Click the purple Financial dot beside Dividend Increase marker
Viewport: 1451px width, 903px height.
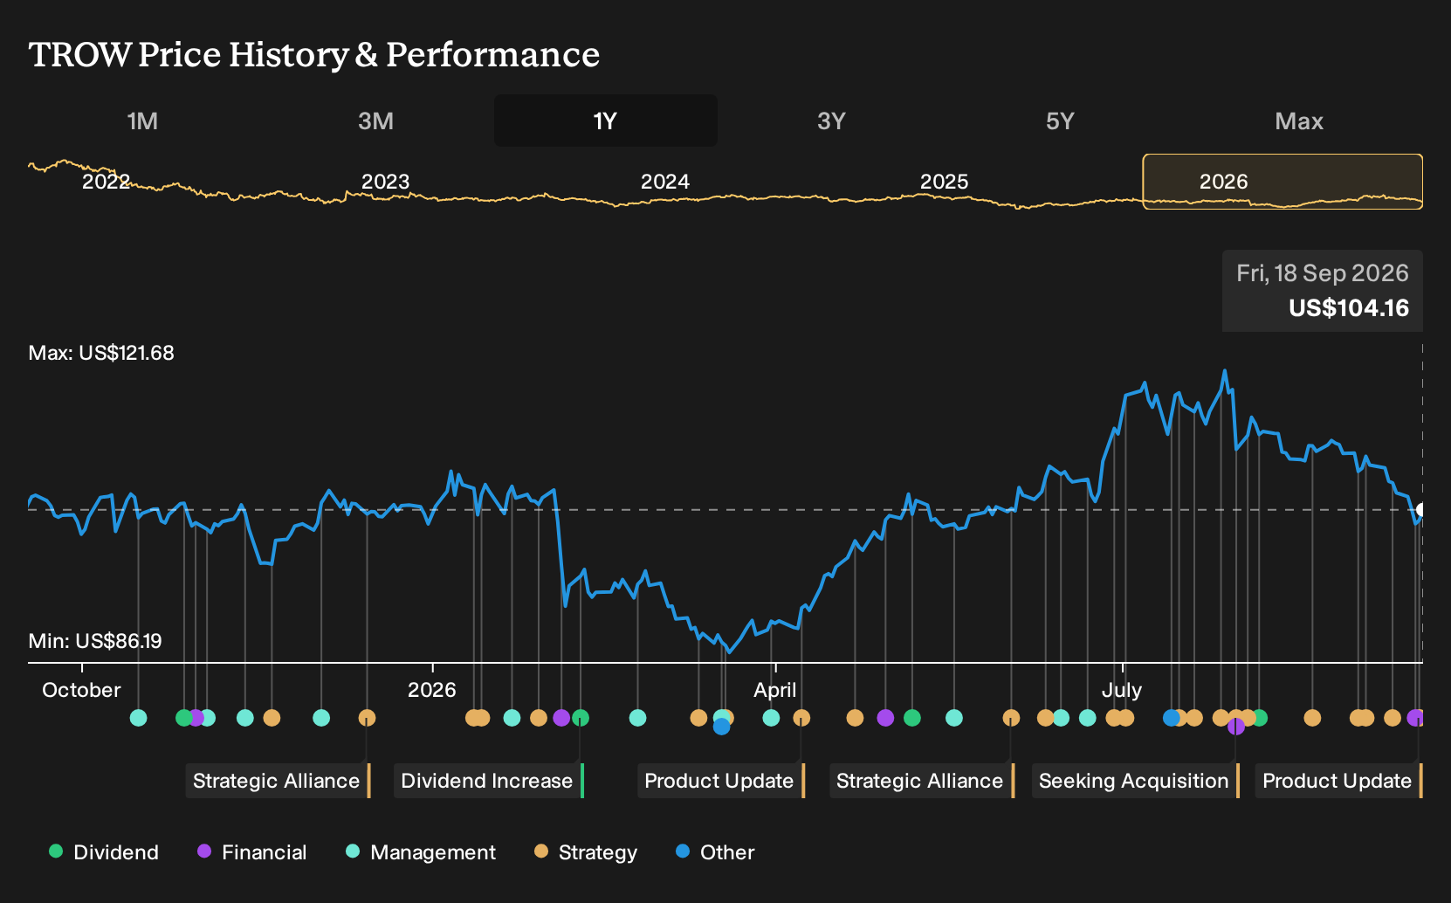pos(561,718)
